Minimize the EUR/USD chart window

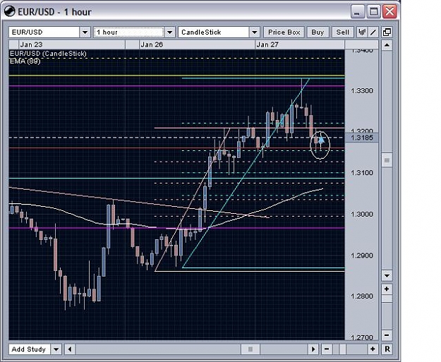357,12
